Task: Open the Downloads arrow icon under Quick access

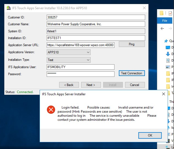Action: (168, 54)
